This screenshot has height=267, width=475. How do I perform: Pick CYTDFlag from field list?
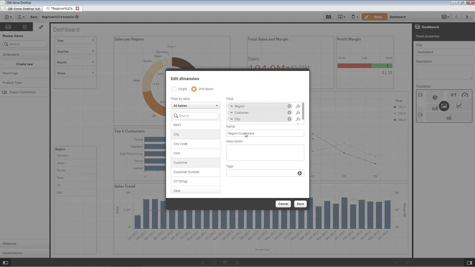coord(196,181)
